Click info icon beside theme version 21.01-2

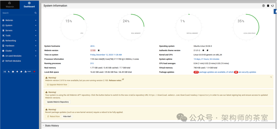tap(203, 50)
